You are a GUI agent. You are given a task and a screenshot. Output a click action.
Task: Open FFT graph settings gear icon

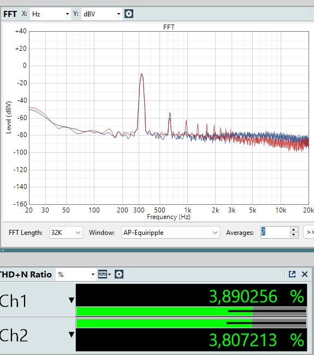[129, 14]
